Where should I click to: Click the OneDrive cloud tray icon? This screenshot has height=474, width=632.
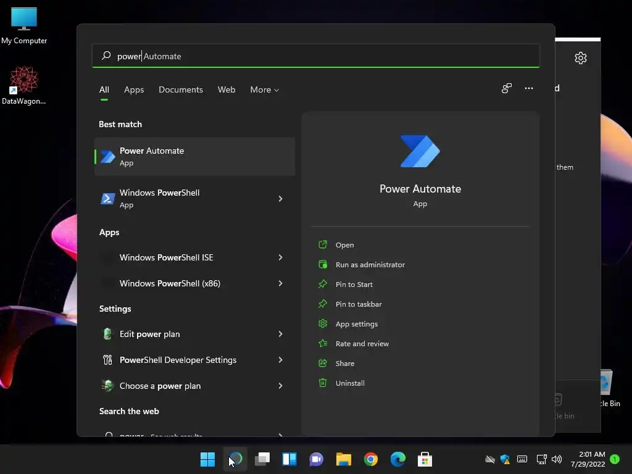point(489,459)
